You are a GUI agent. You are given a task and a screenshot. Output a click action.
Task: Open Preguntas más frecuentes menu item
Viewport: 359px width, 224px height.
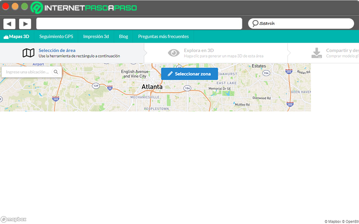[x=163, y=37]
